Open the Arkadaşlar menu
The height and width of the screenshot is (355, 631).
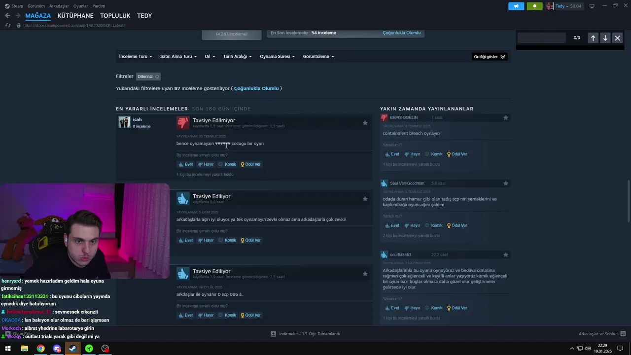pyautogui.click(x=59, y=6)
